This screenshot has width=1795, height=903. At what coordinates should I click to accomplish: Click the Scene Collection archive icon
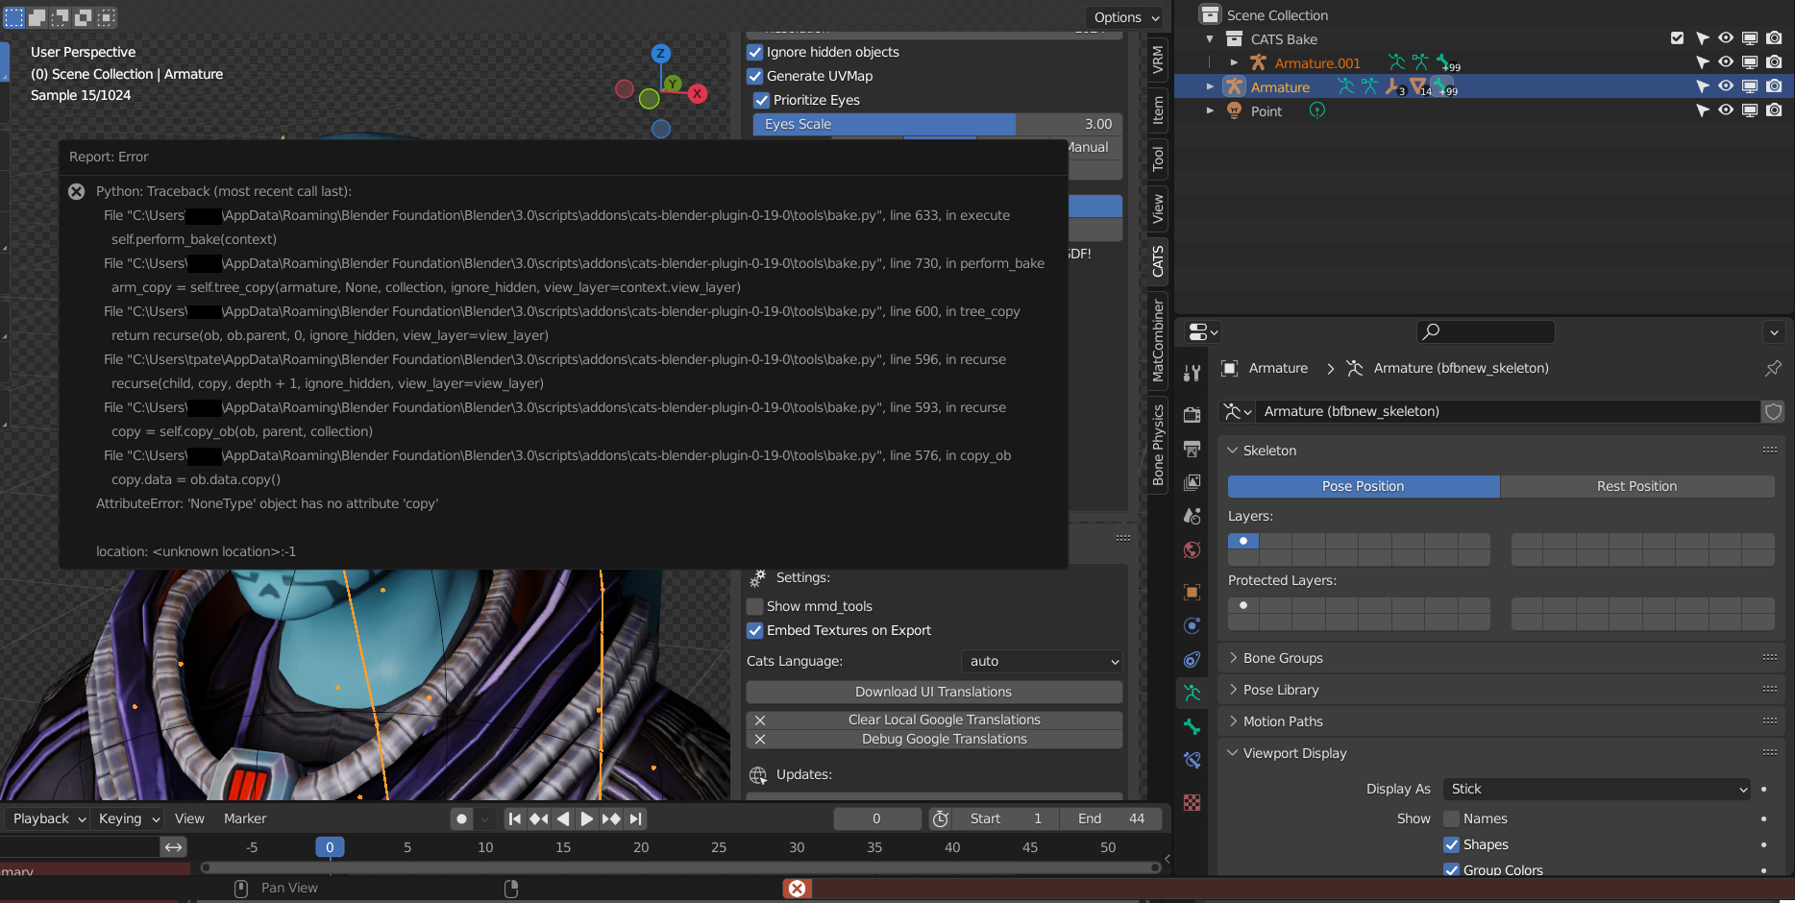(x=1211, y=14)
